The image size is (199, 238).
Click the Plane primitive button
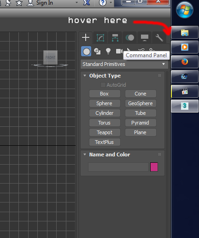click(x=140, y=132)
